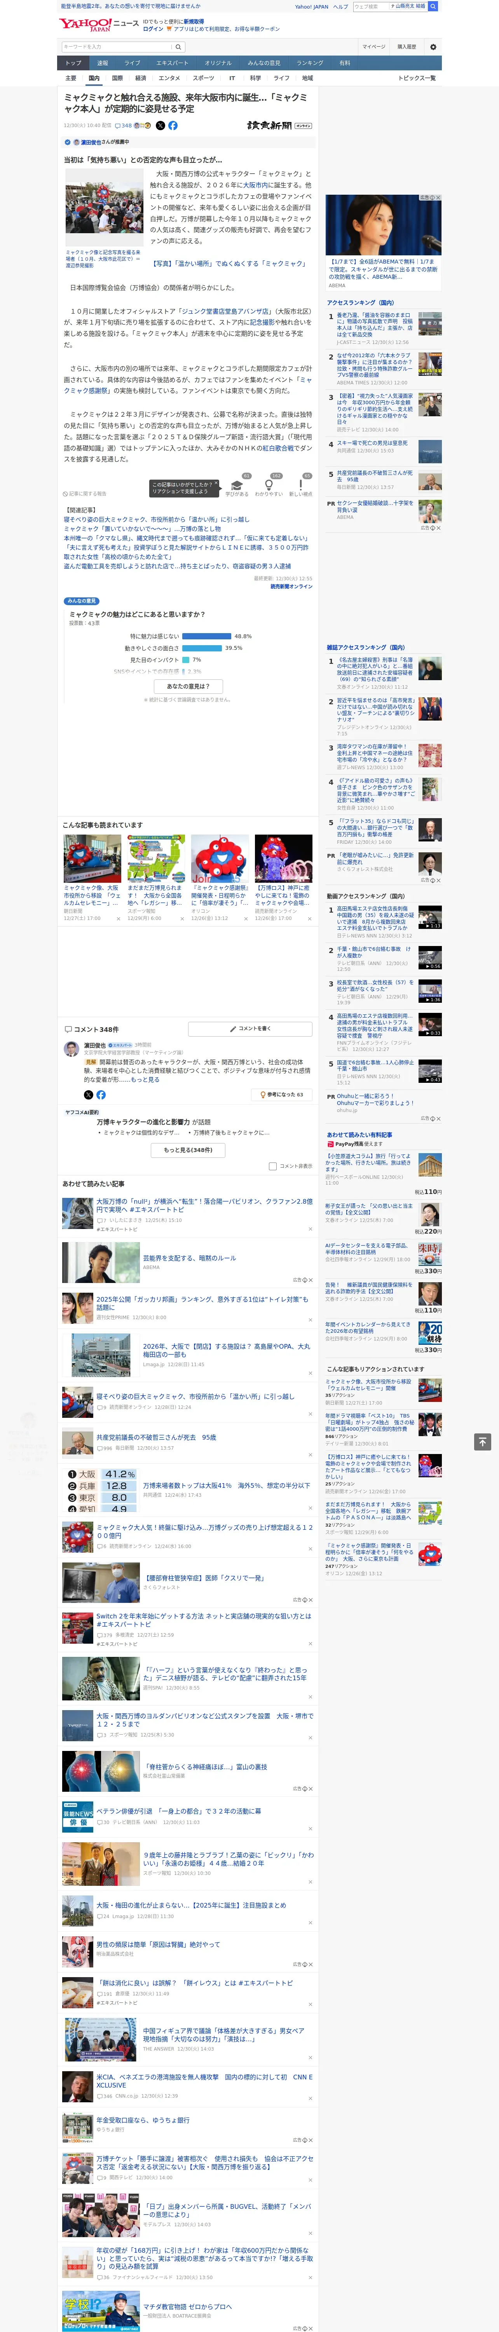
Task: Expand the comment via もっと見る link
Action: [x=145, y=1080]
